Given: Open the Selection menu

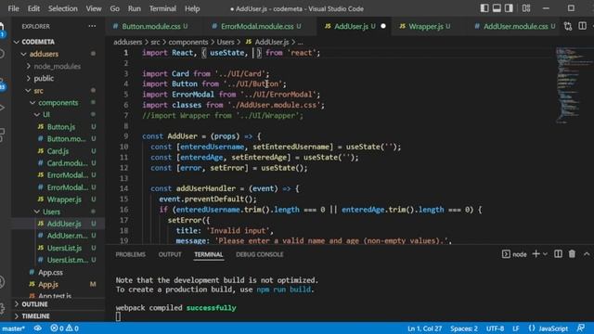Looking at the screenshot, I should [63, 8].
